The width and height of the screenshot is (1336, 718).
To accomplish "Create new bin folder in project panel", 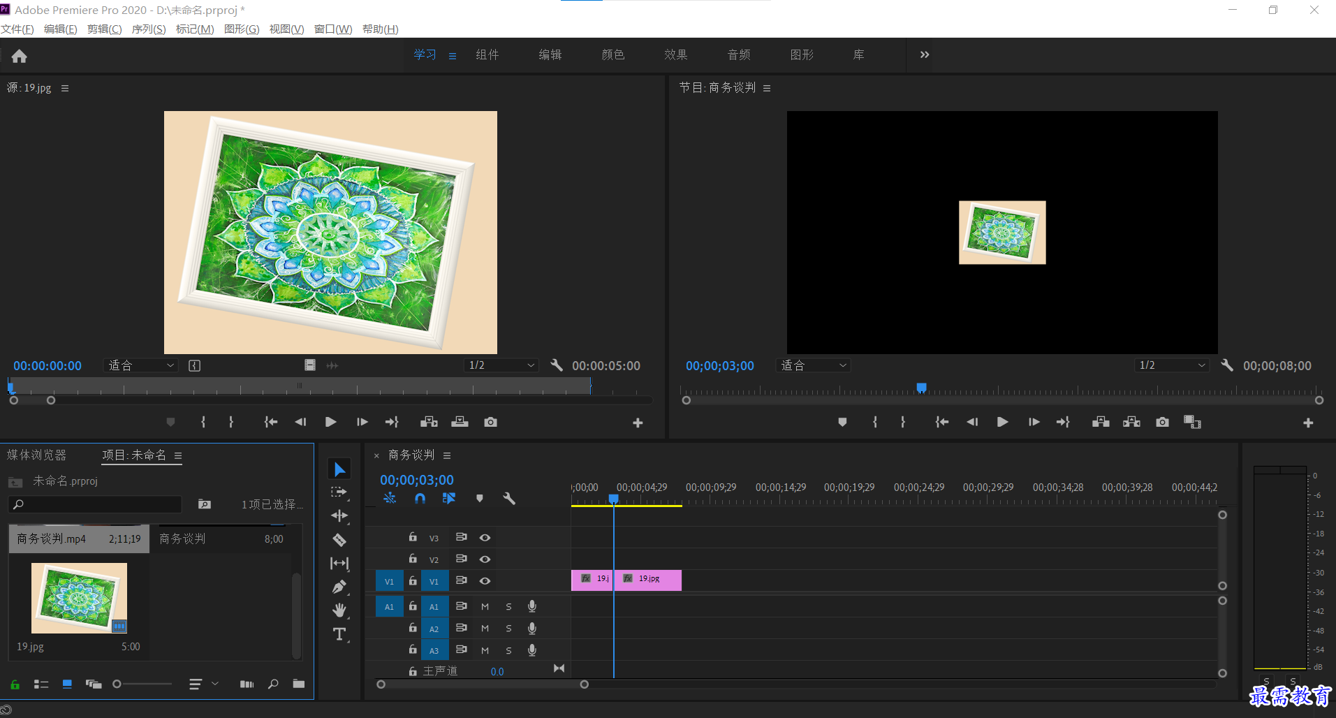I will click(299, 684).
